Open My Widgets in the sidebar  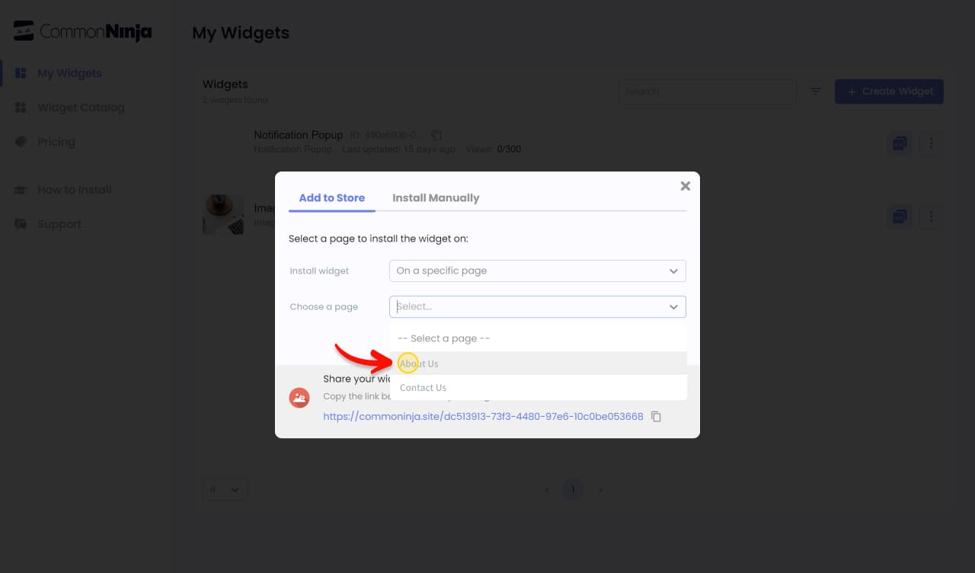(x=69, y=73)
